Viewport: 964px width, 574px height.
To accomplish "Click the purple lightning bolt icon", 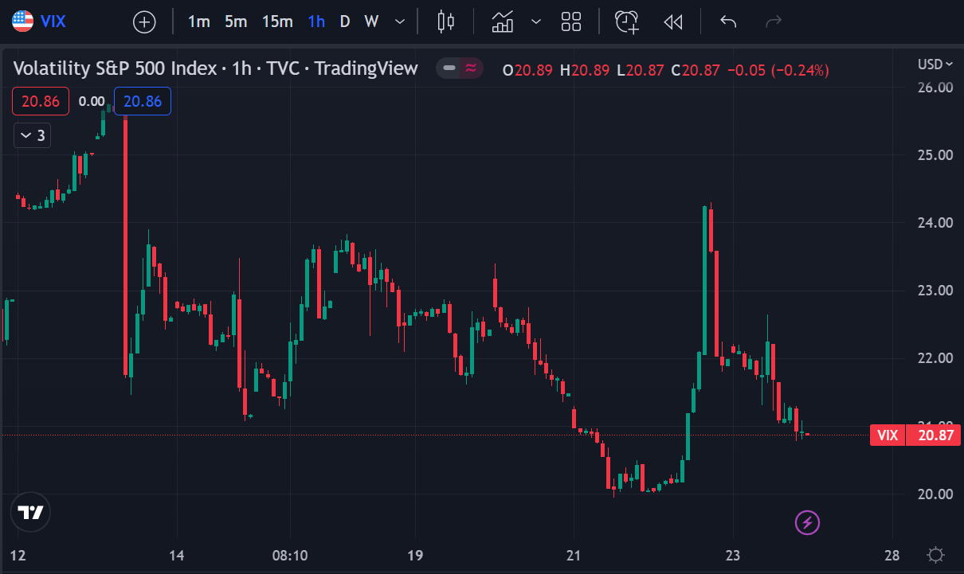I will pyautogui.click(x=808, y=523).
